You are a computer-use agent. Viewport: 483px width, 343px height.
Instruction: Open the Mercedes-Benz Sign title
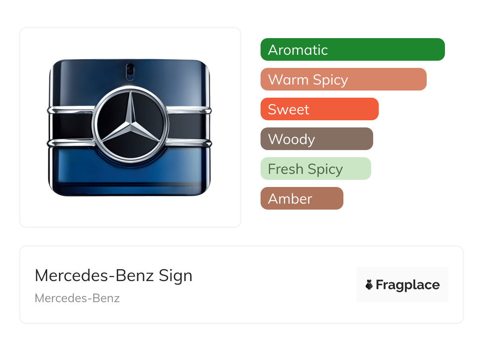click(x=113, y=276)
